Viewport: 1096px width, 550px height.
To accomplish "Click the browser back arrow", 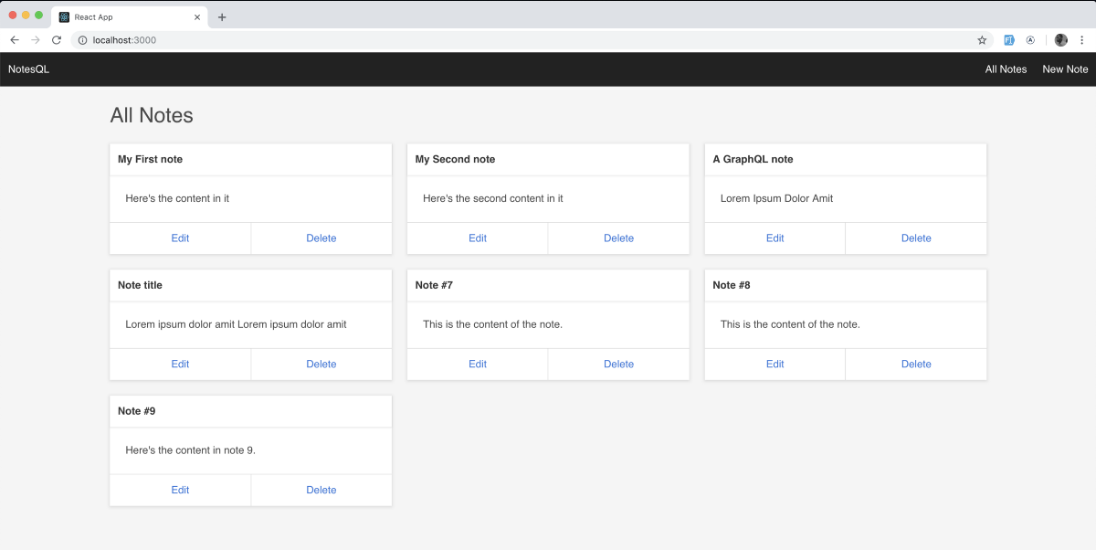I will pos(15,40).
